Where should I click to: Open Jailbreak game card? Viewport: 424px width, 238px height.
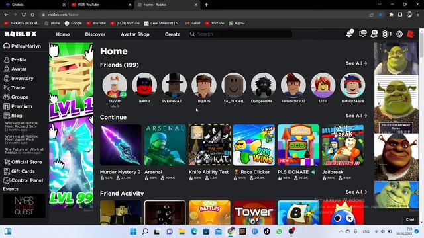pos(343,153)
